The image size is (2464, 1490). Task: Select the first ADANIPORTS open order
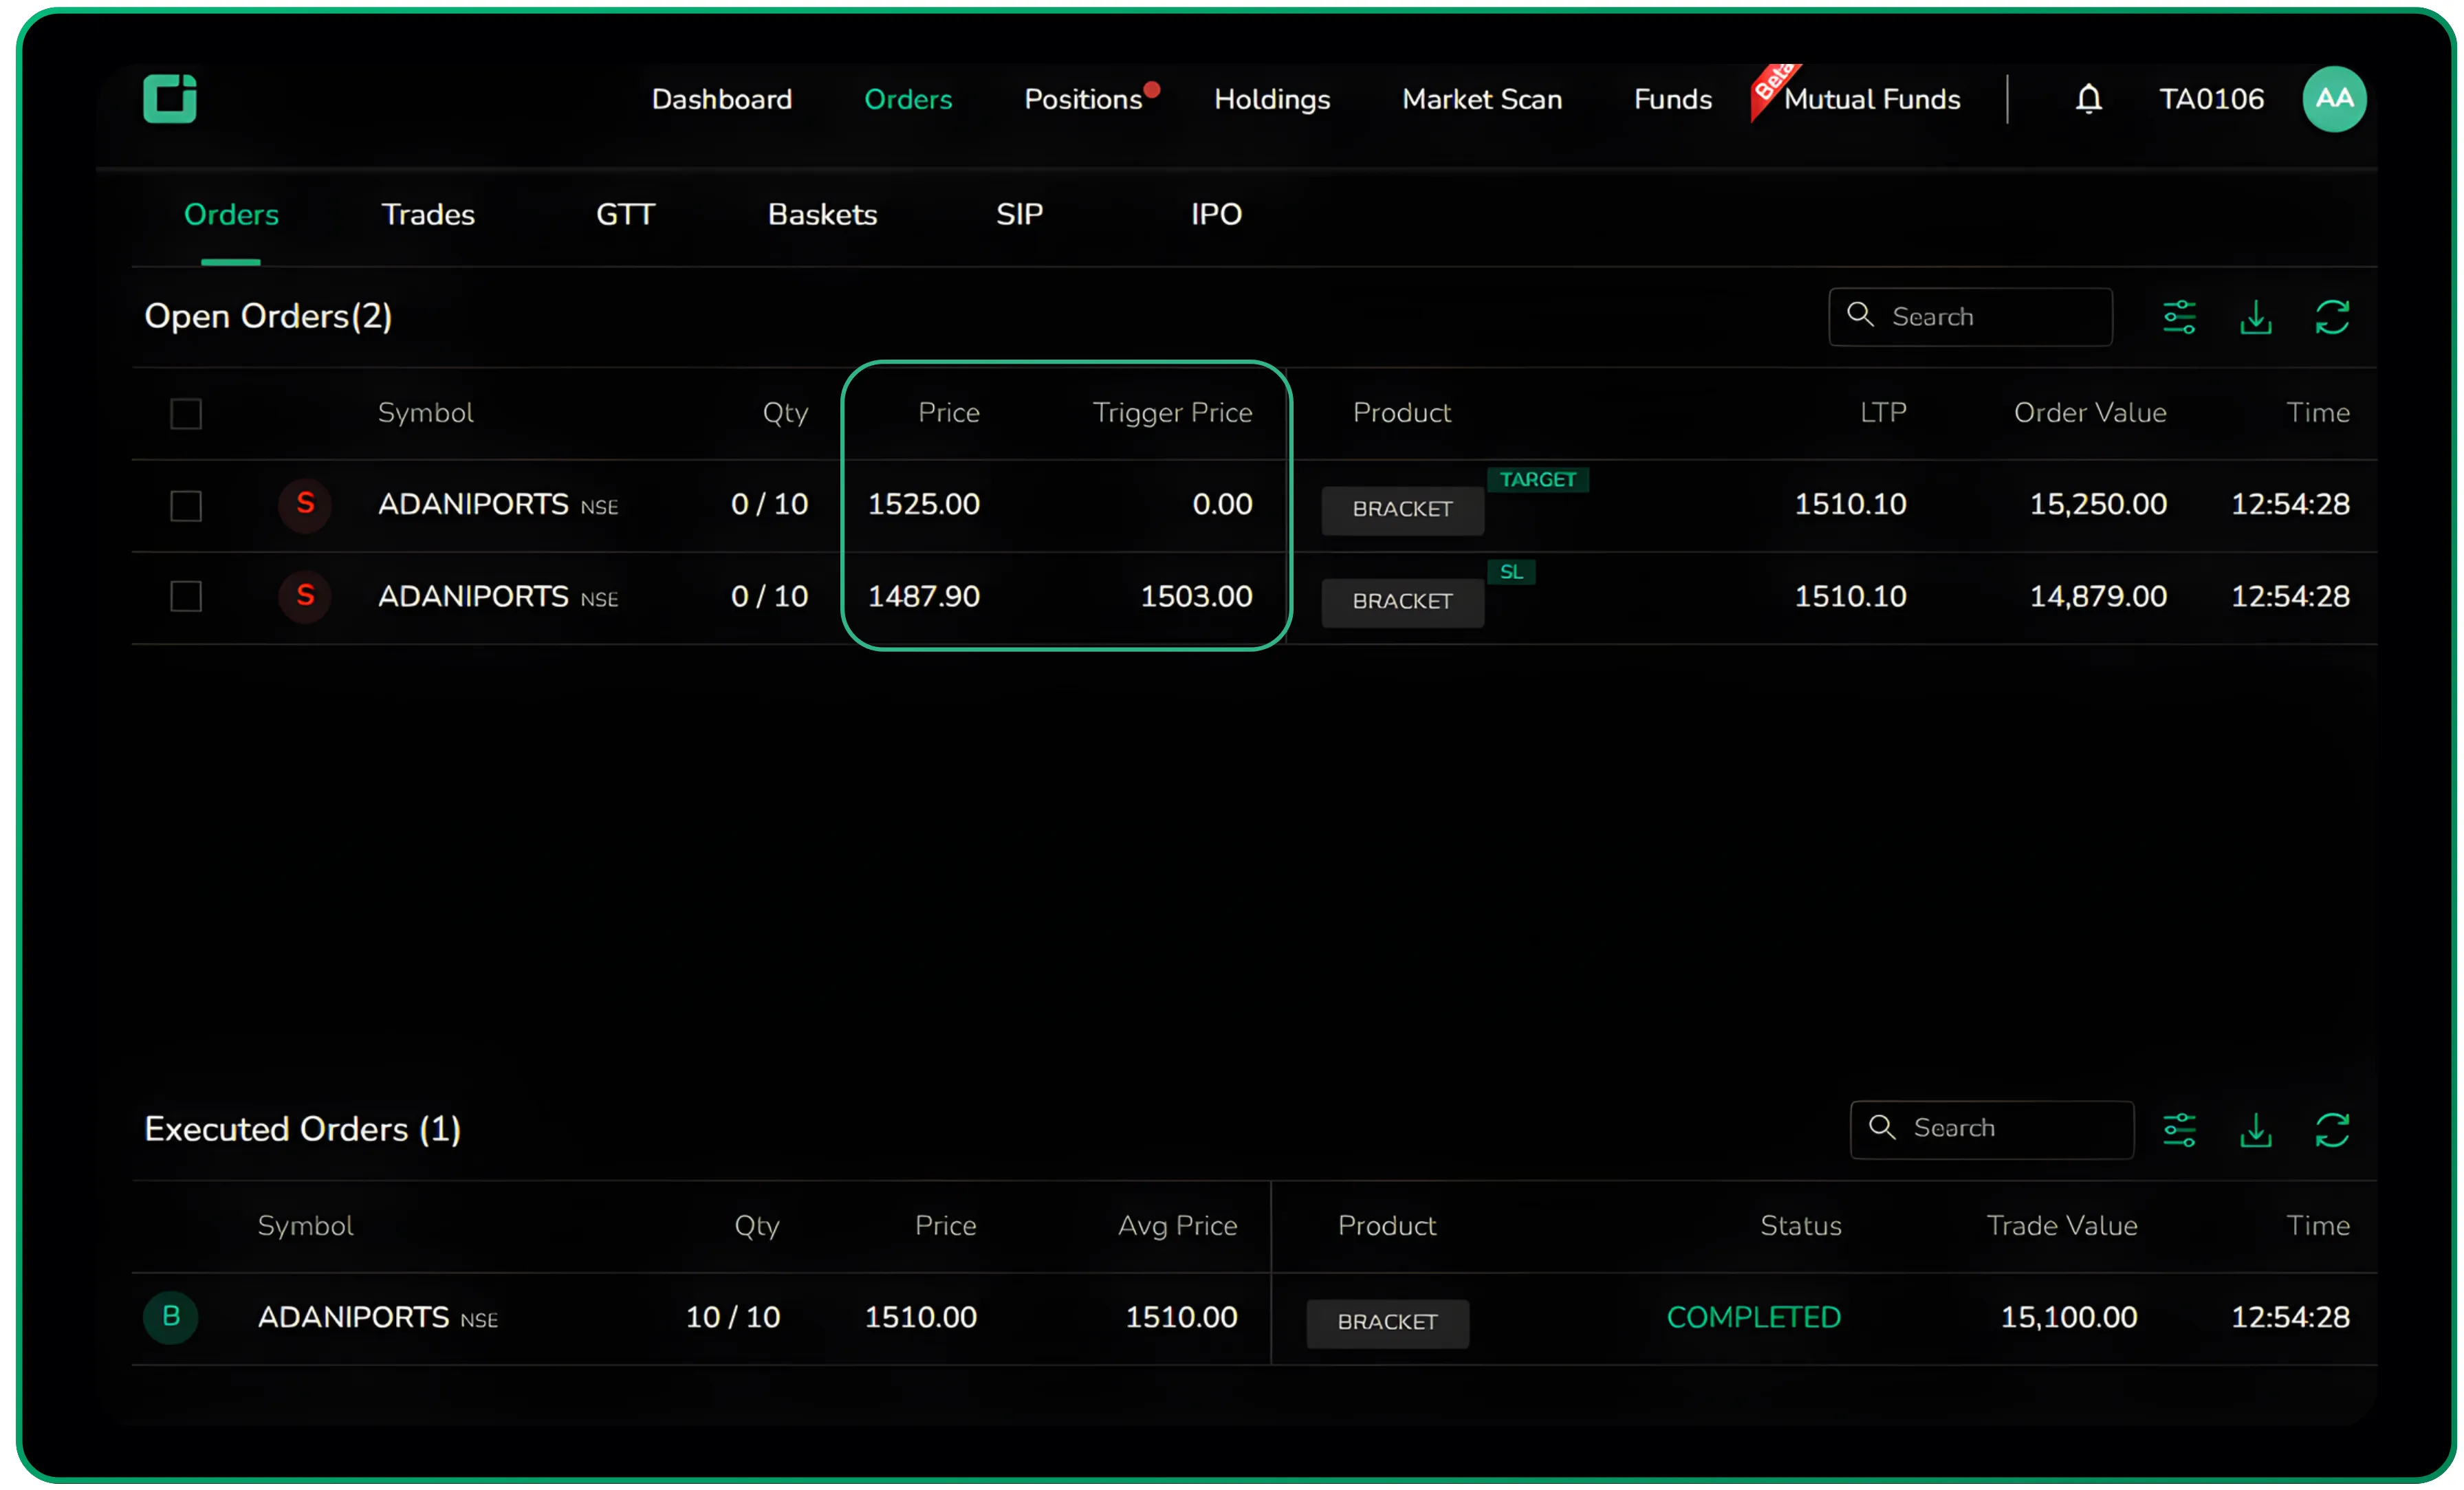(x=186, y=505)
